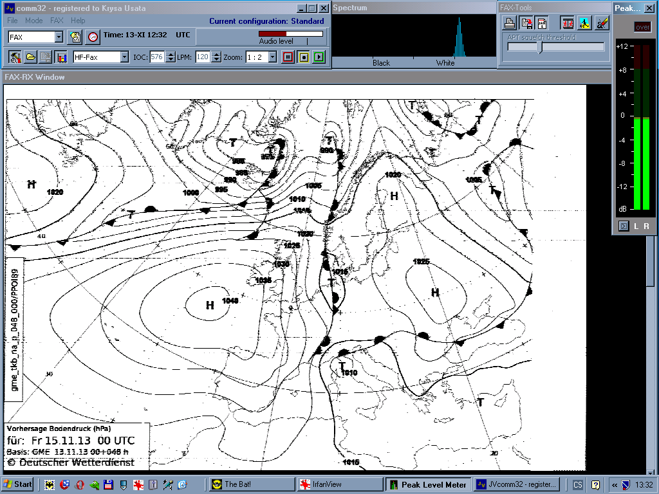This screenshot has width=659, height=494.
Task: Expand the HF-Fax mode dropdown
Action: coord(124,57)
